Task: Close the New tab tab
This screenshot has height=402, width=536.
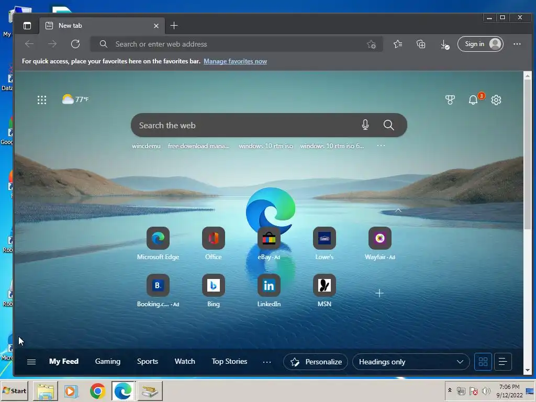Action: pos(156,26)
